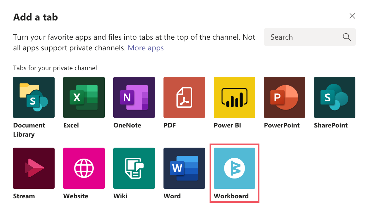Click the magnifier search icon
Viewport: 368px width, 209px height.
(347, 37)
